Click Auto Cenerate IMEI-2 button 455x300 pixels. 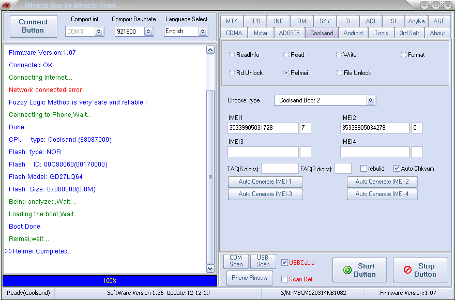[382, 182]
